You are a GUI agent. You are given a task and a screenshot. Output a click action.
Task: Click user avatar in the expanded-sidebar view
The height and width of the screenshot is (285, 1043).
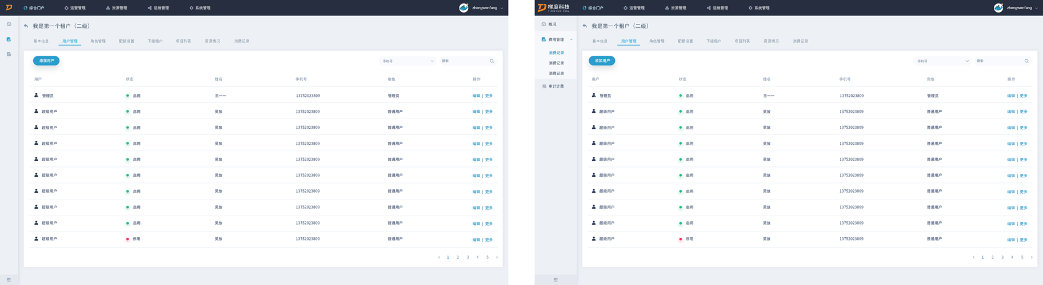[998, 7]
